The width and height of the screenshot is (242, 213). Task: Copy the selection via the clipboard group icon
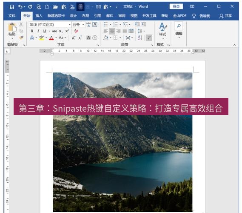tap(21, 31)
